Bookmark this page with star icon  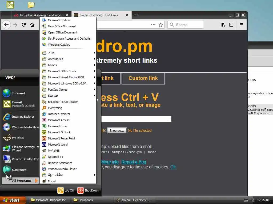coord(161,25)
